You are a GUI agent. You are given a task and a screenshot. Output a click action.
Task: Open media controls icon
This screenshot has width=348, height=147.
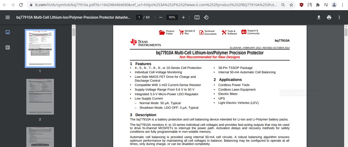pyautogui.click(x=326, y=5)
